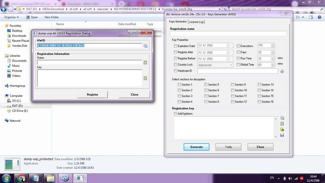Screen dimensions: 325x183
Task: Enable the Executions checkbox
Action: pos(238,46)
